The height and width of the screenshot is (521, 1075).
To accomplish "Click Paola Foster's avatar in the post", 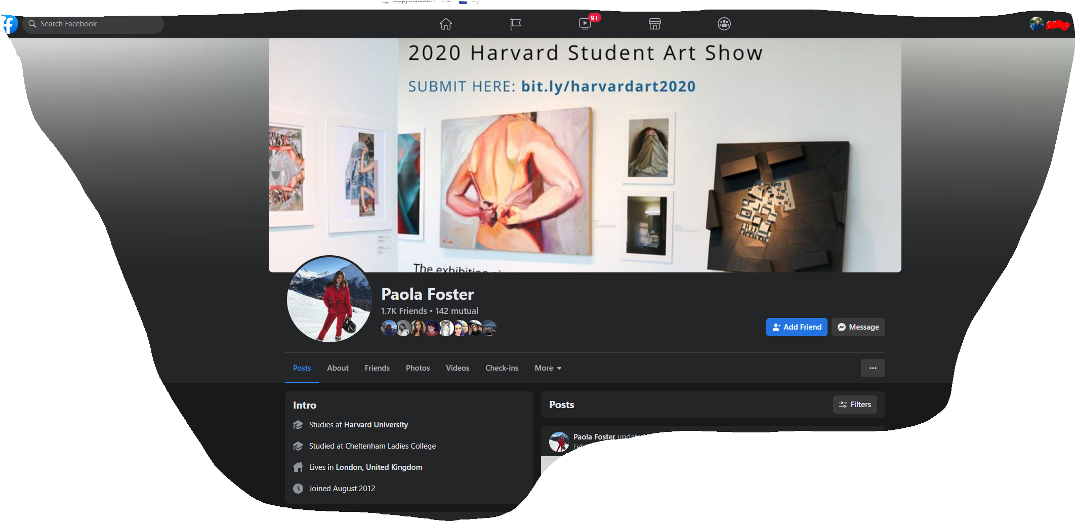I will (559, 442).
